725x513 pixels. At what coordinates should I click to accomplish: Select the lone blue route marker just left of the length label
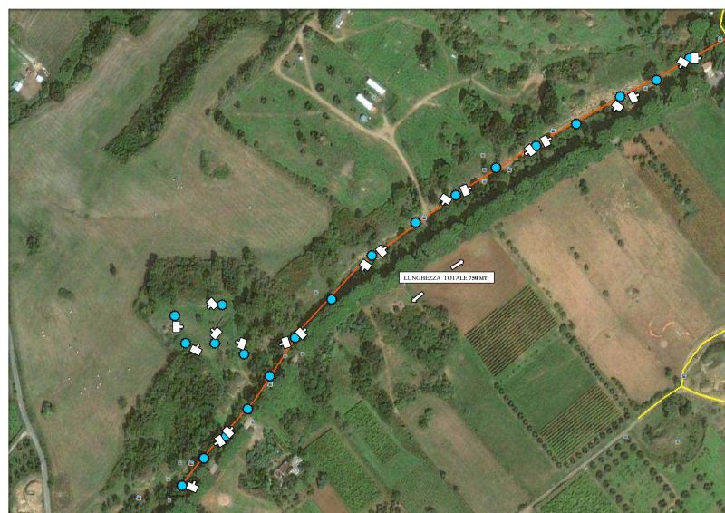click(x=331, y=299)
